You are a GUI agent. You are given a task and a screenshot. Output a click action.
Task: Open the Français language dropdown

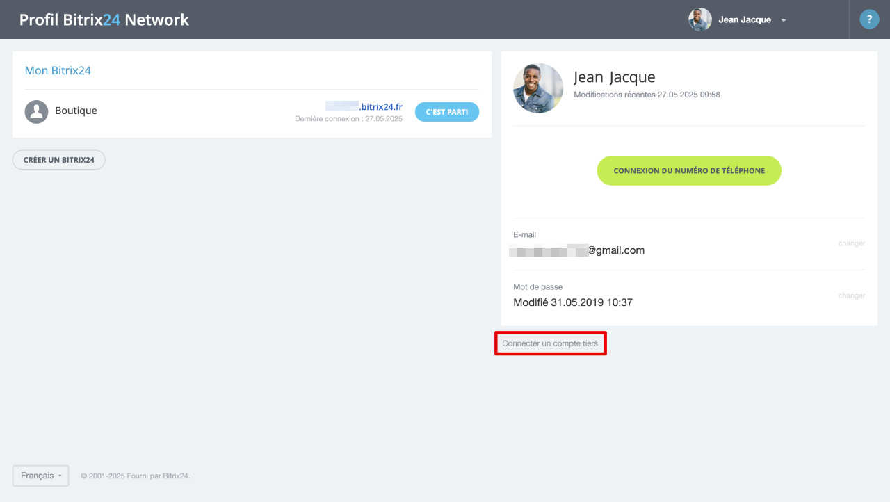[x=41, y=476]
